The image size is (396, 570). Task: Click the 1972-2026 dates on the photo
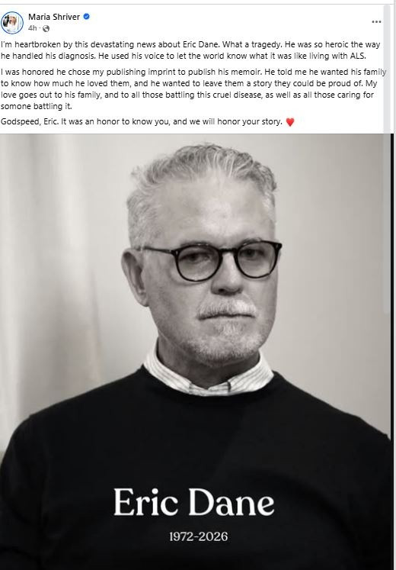tap(198, 536)
